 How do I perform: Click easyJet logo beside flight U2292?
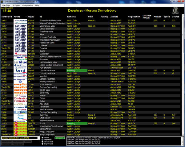pos(20,85)
